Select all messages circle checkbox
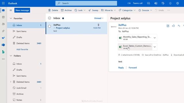 tap(49, 18)
